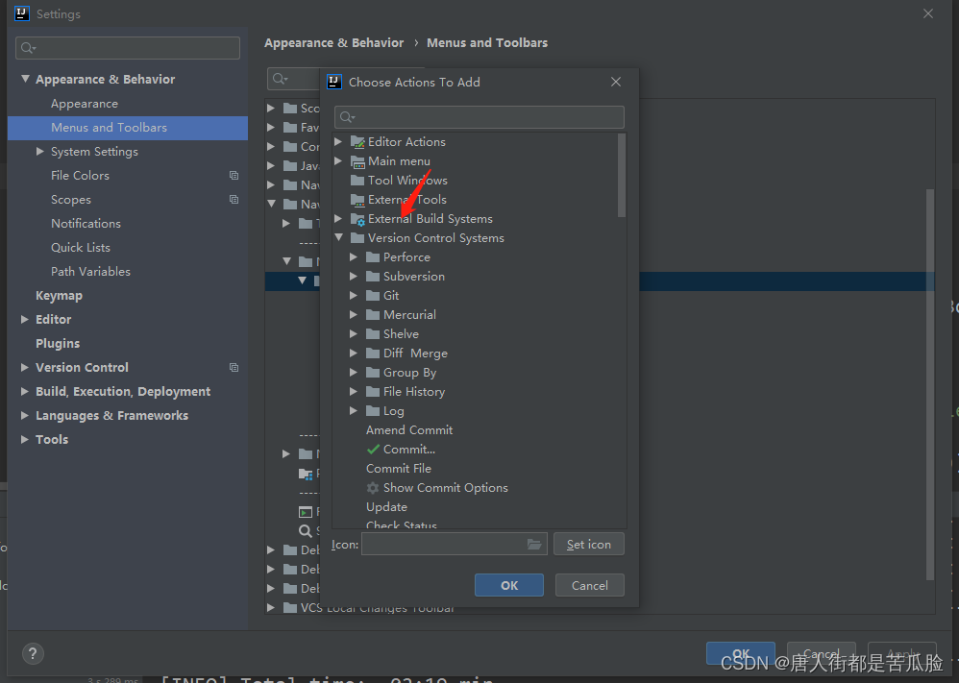959x683 pixels.
Task: Click Cancel in Choose Actions dialog
Action: (x=590, y=585)
